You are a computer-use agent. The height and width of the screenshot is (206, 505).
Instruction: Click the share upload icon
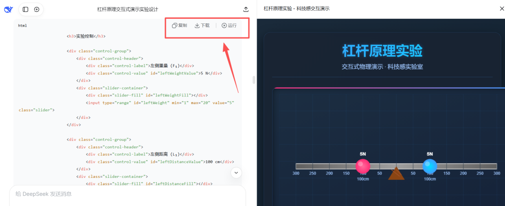point(246,9)
